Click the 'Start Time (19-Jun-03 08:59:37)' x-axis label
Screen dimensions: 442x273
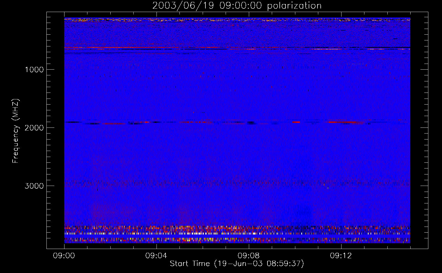click(237, 264)
